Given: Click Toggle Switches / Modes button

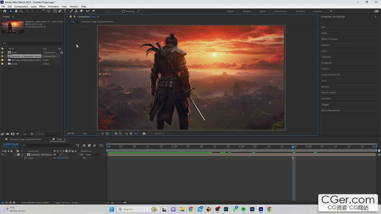Looking at the screenshot, I should tap(66, 202).
